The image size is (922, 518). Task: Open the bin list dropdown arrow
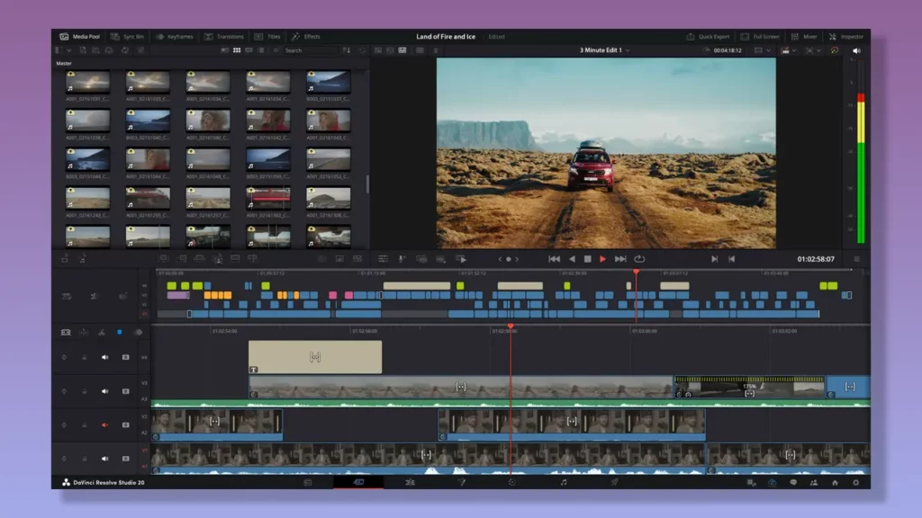pyautogui.click(x=68, y=50)
